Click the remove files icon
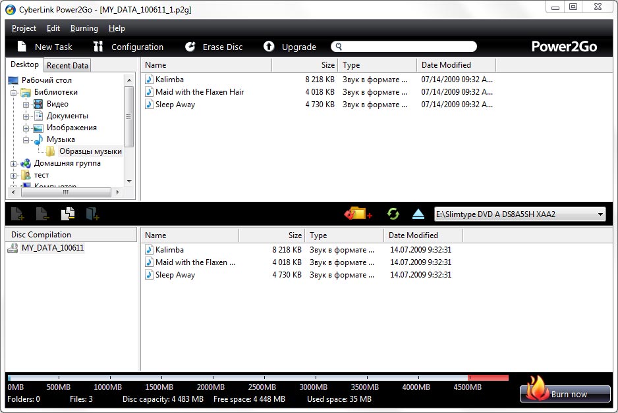 pos(42,214)
